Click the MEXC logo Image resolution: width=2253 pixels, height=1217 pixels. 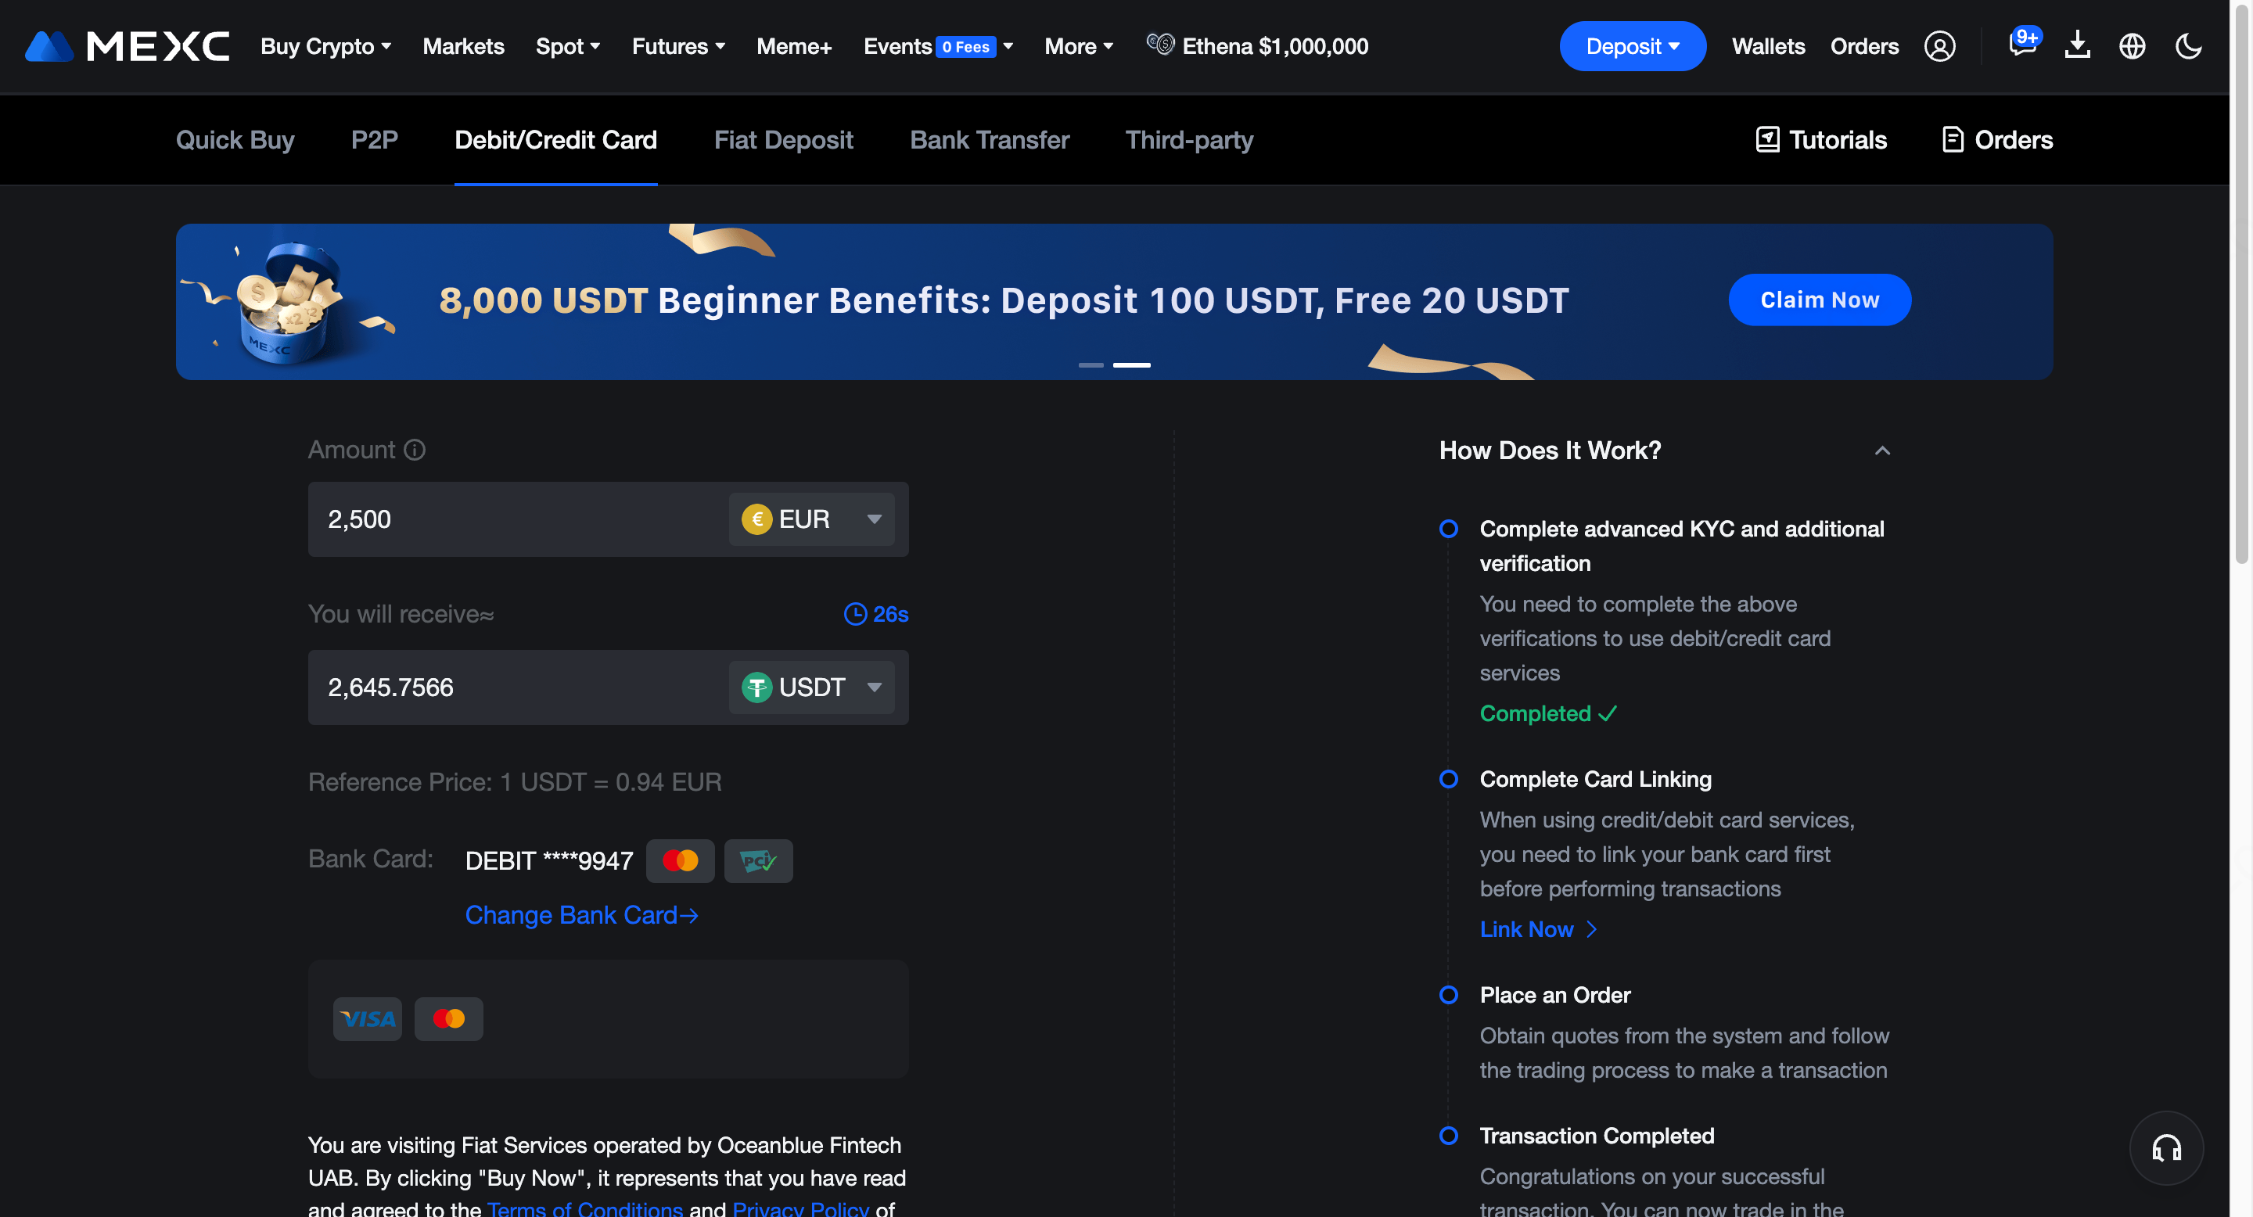point(128,46)
